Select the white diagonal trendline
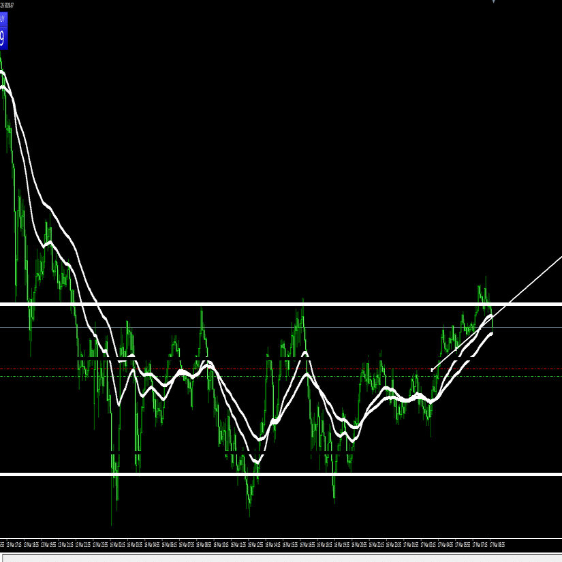The image size is (562, 562). tap(497, 313)
